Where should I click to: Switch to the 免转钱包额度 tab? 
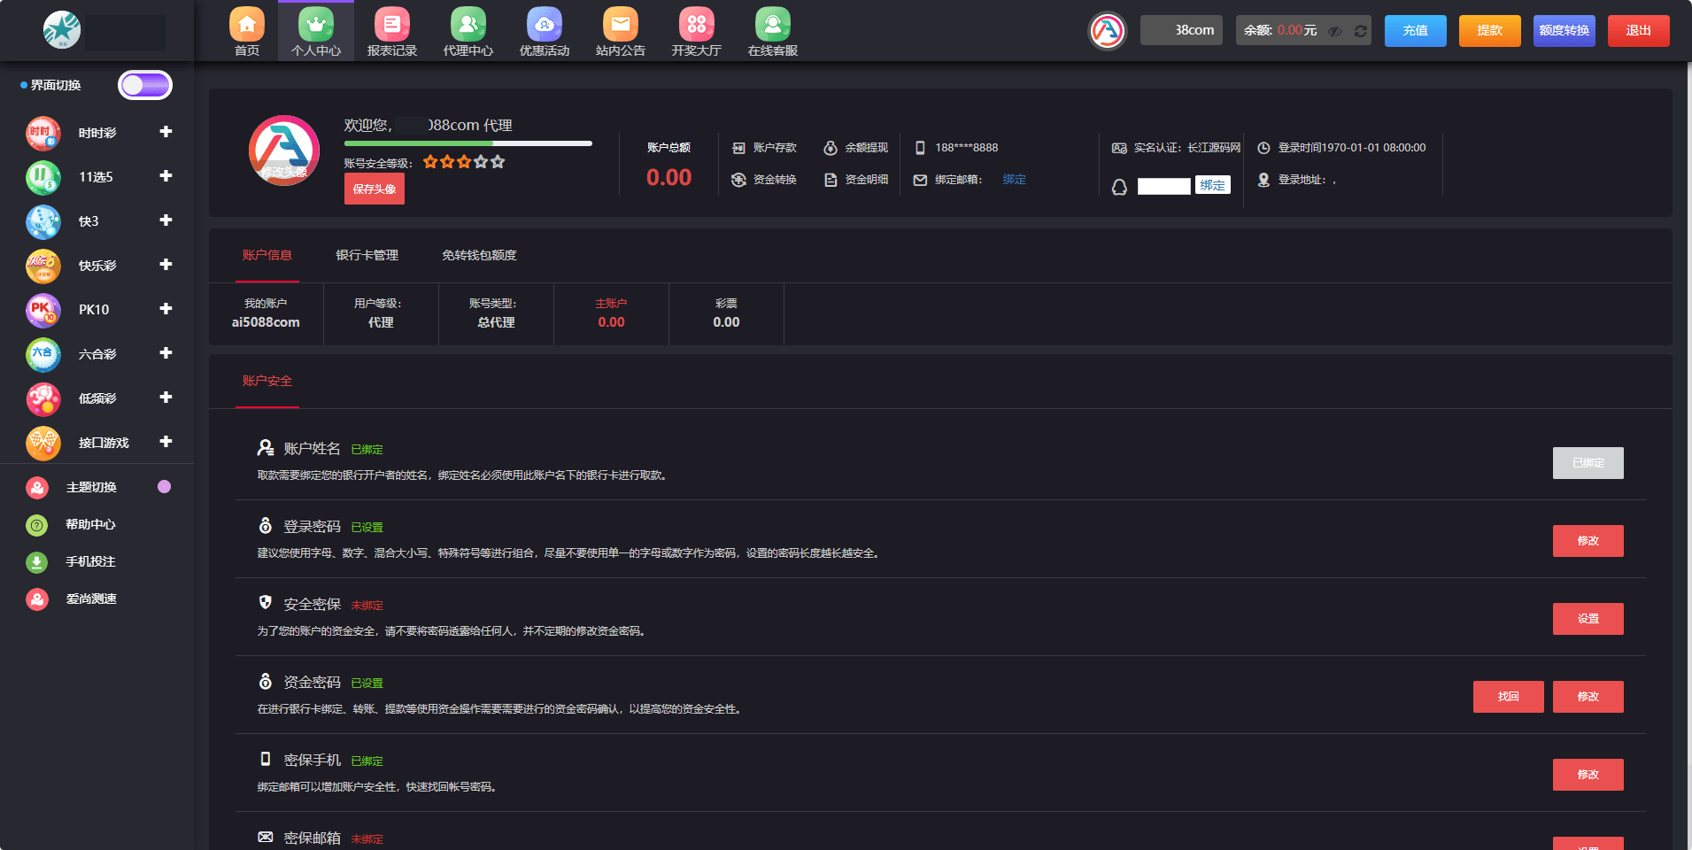pos(479,255)
